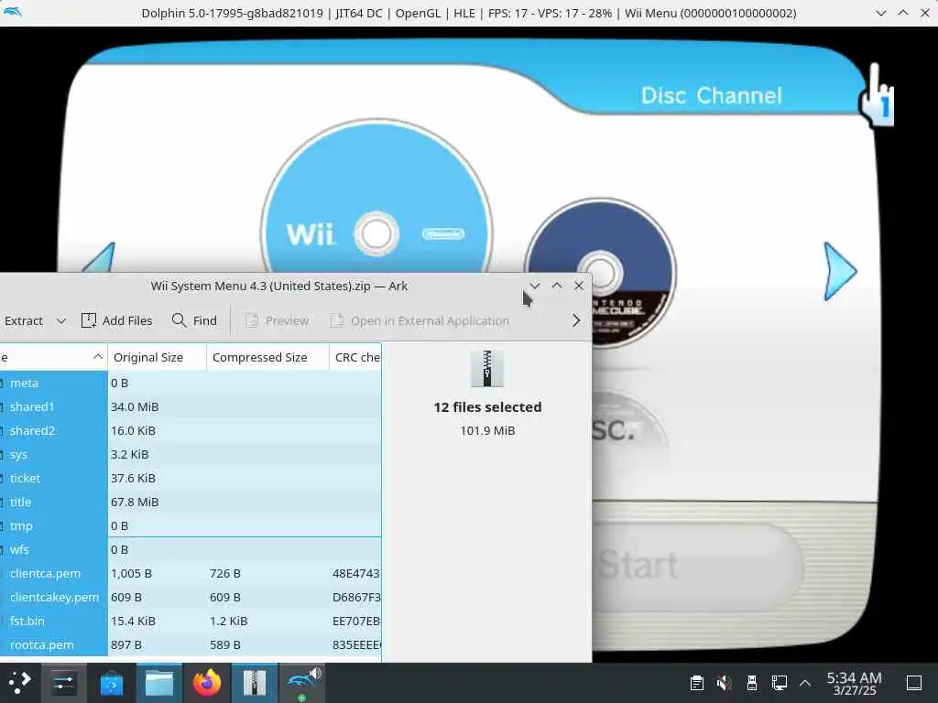Select the fst.bin file
Viewport: 938px width, 703px height.
point(191,622)
